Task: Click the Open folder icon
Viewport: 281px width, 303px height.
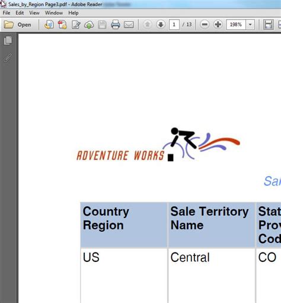Action: [9, 25]
